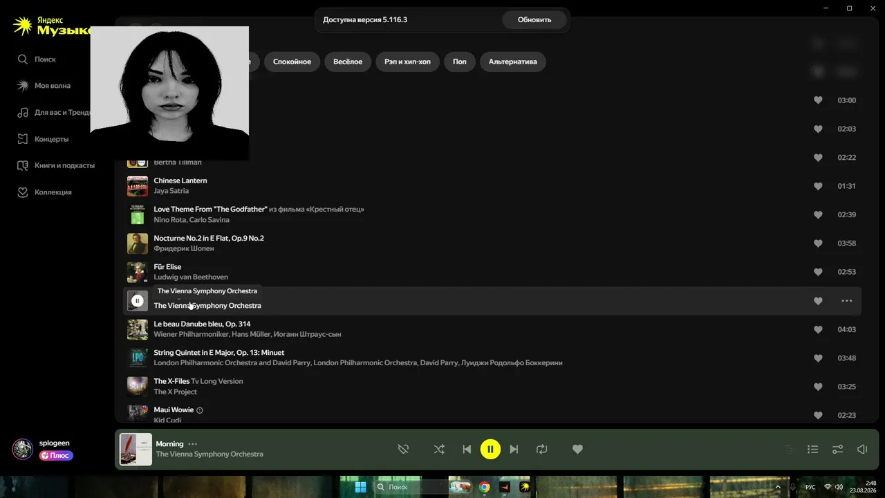Like String Quintet in E Major
Screen dimensions: 885x498
tap(818, 358)
